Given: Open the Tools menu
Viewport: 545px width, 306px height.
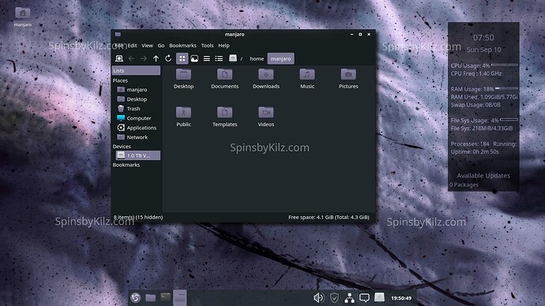Looking at the screenshot, I should [207, 46].
